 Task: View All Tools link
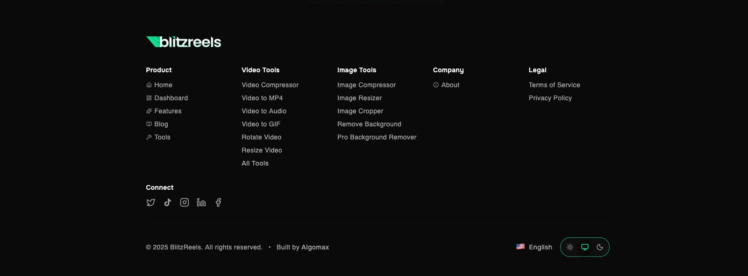click(x=255, y=163)
